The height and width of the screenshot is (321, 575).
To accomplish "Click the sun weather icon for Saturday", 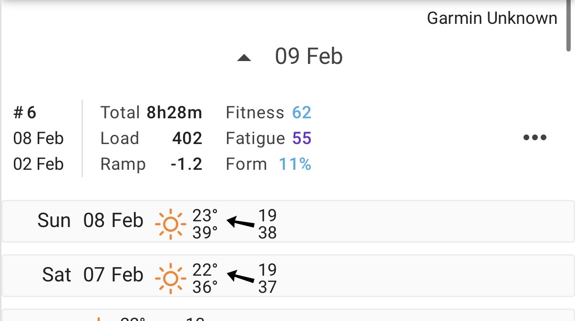I will [x=170, y=279].
